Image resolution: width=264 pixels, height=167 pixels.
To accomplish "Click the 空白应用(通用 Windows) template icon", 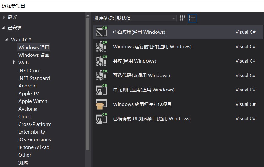I will click(x=102, y=32).
